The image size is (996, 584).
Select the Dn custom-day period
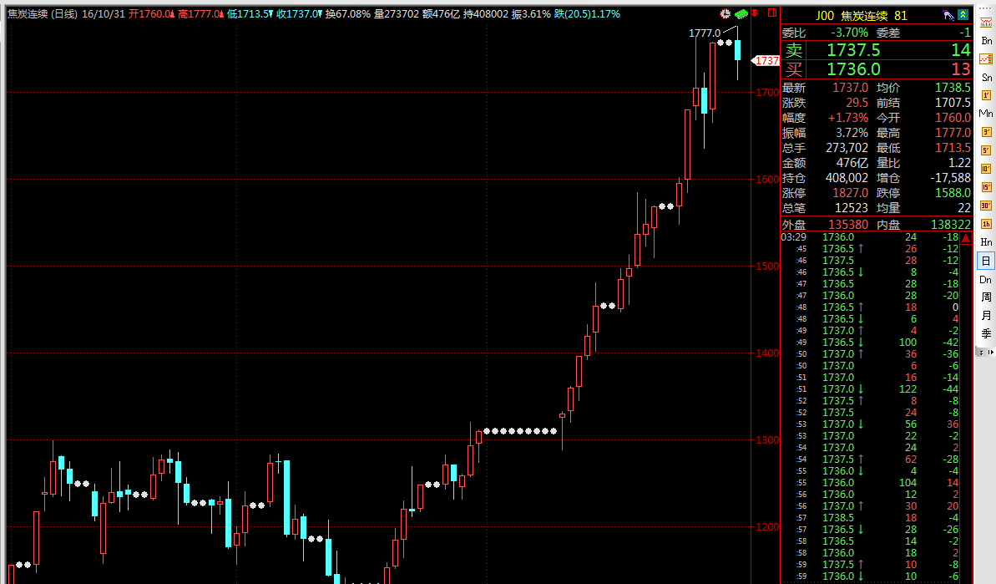986,280
